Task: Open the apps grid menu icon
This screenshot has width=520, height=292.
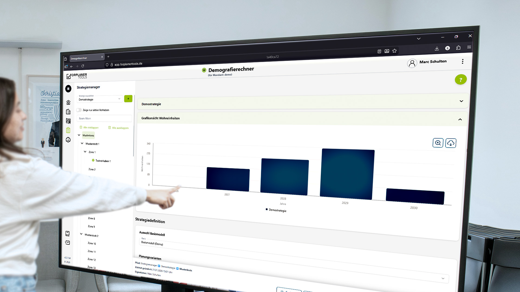Action: click(x=68, y=89)
